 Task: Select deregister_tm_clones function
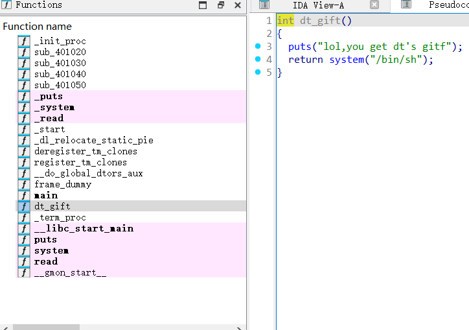tap(86, 152)
